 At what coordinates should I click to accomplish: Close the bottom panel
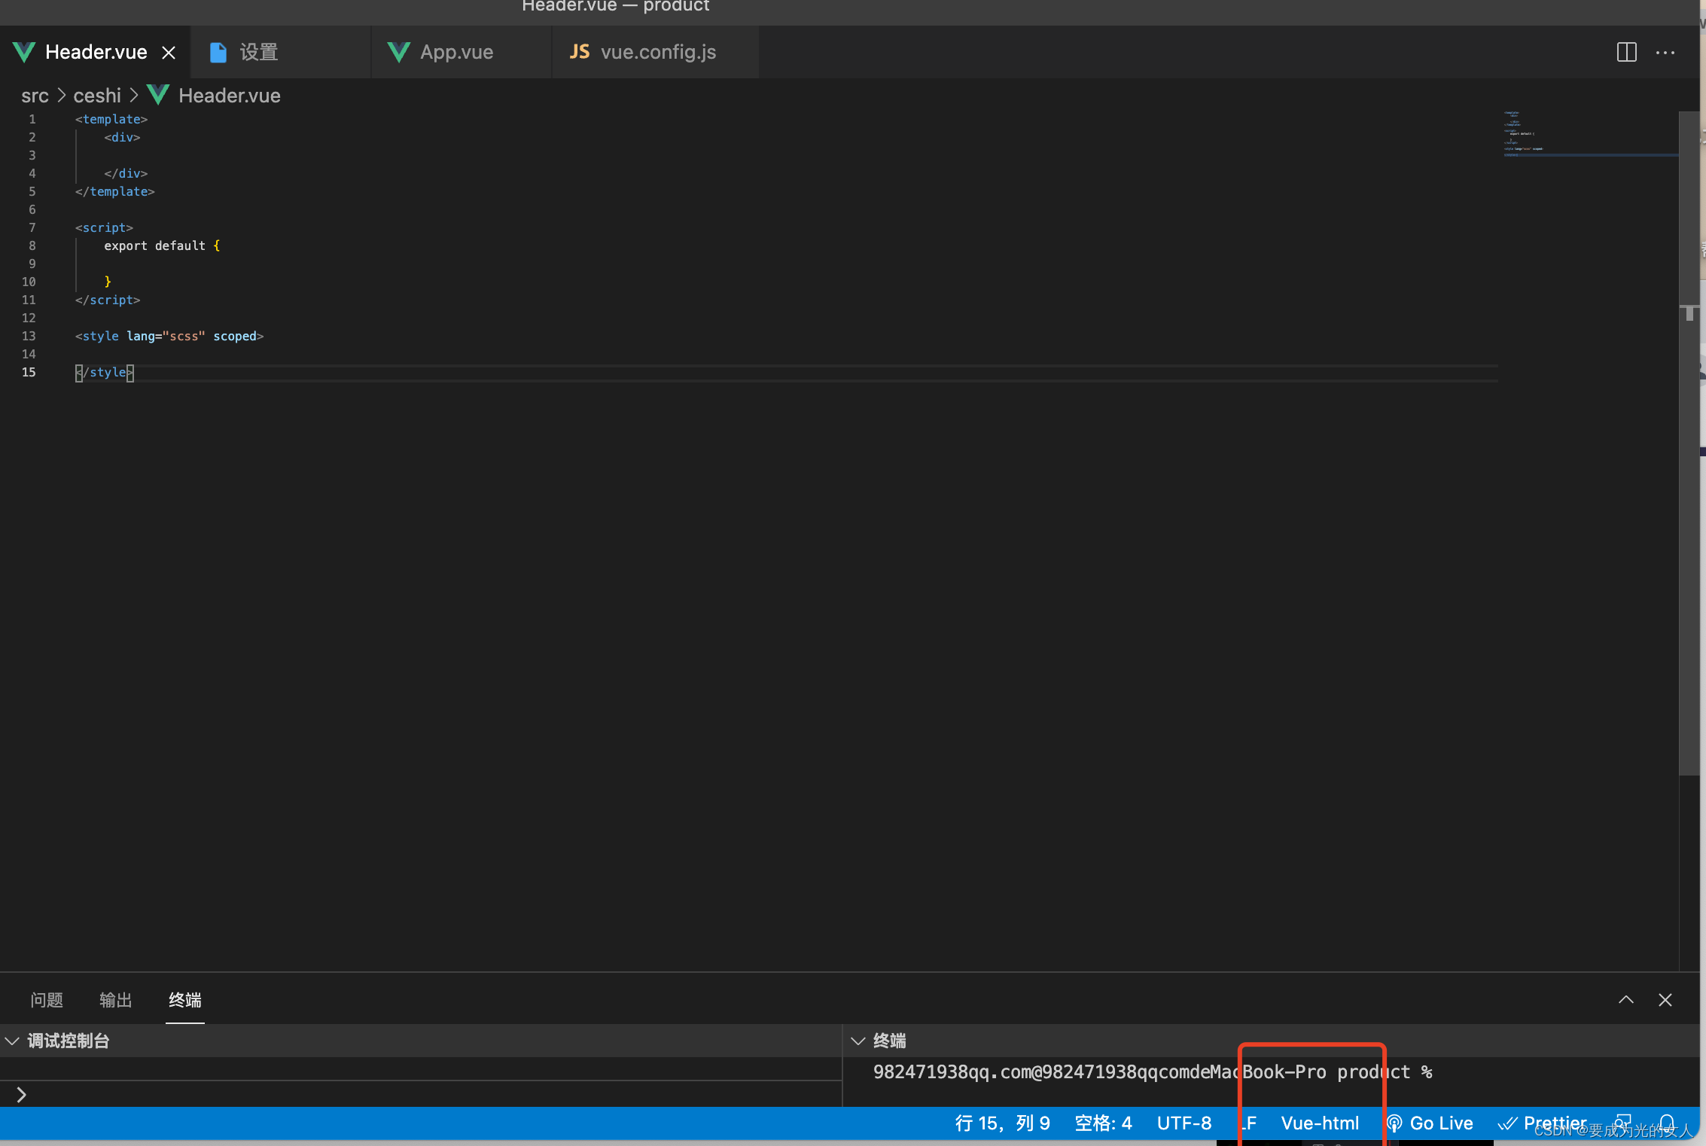(x=1665, y=999)
